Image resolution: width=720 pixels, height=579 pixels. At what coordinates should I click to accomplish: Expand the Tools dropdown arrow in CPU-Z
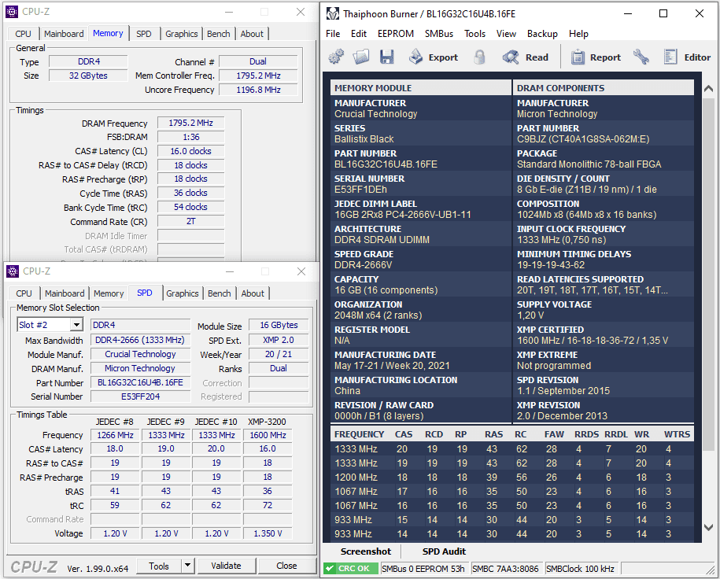click(187, 566)
